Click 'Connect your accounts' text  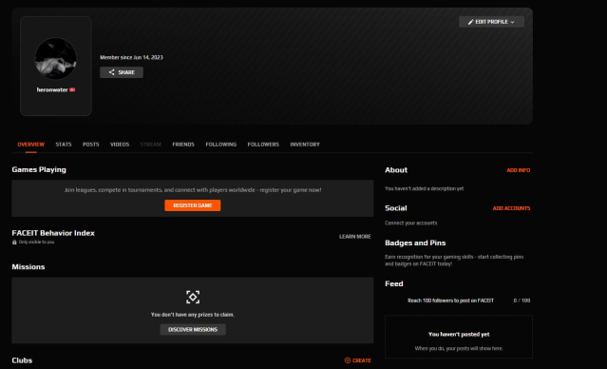coord(410,223)
